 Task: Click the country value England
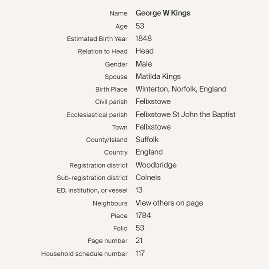point(149,152)
